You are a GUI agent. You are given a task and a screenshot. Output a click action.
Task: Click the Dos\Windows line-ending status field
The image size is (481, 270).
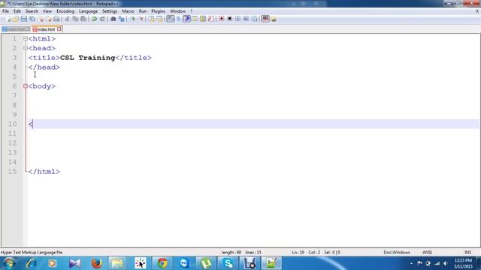(x=397, y=252)
